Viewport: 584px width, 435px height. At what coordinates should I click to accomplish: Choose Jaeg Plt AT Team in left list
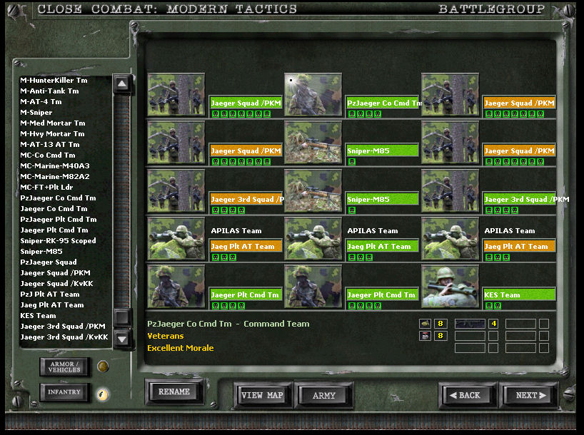[x=52, y=305]
